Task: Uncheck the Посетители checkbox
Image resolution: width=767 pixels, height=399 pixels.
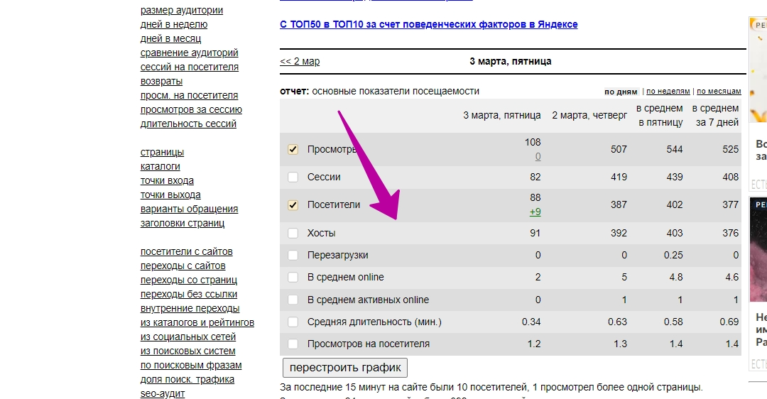Action: [x=293, y=205]
